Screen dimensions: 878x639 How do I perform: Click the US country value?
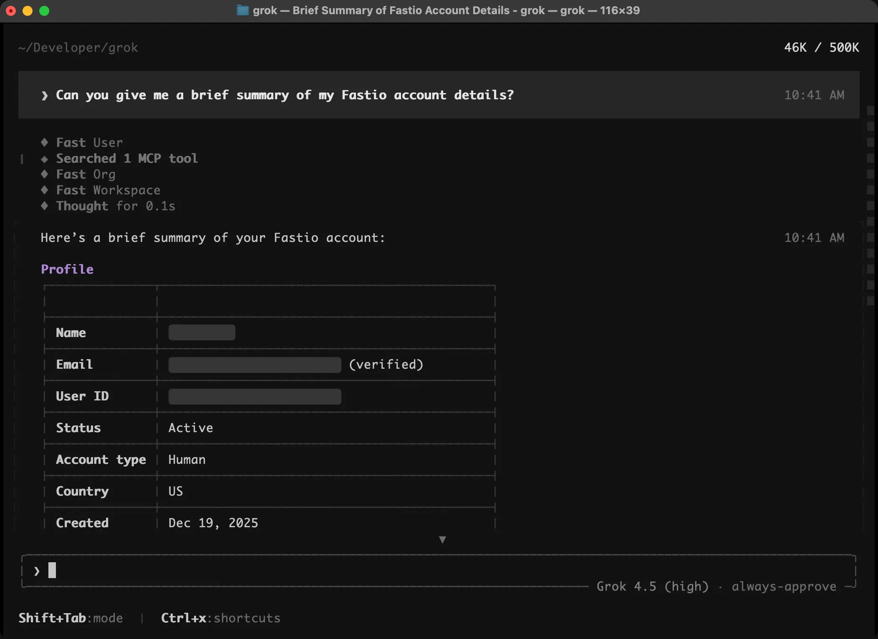click(x=176, y=491)
